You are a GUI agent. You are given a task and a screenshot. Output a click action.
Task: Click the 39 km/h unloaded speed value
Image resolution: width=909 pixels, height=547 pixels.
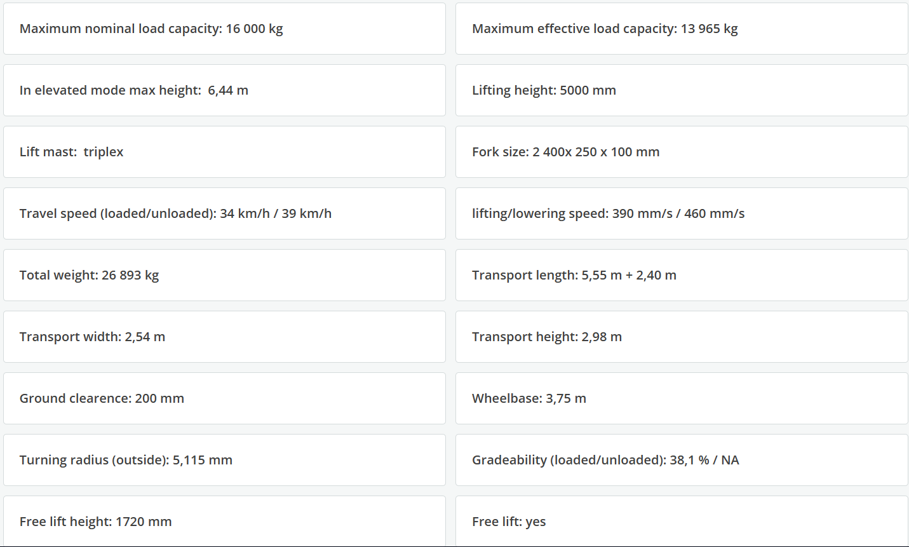point(306,213)
